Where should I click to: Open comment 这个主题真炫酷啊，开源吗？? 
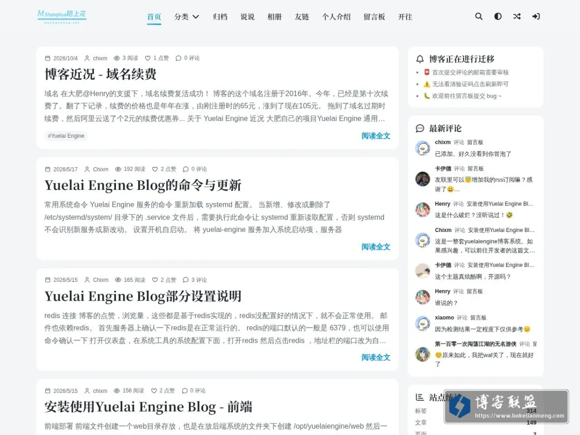click(473, 277)
